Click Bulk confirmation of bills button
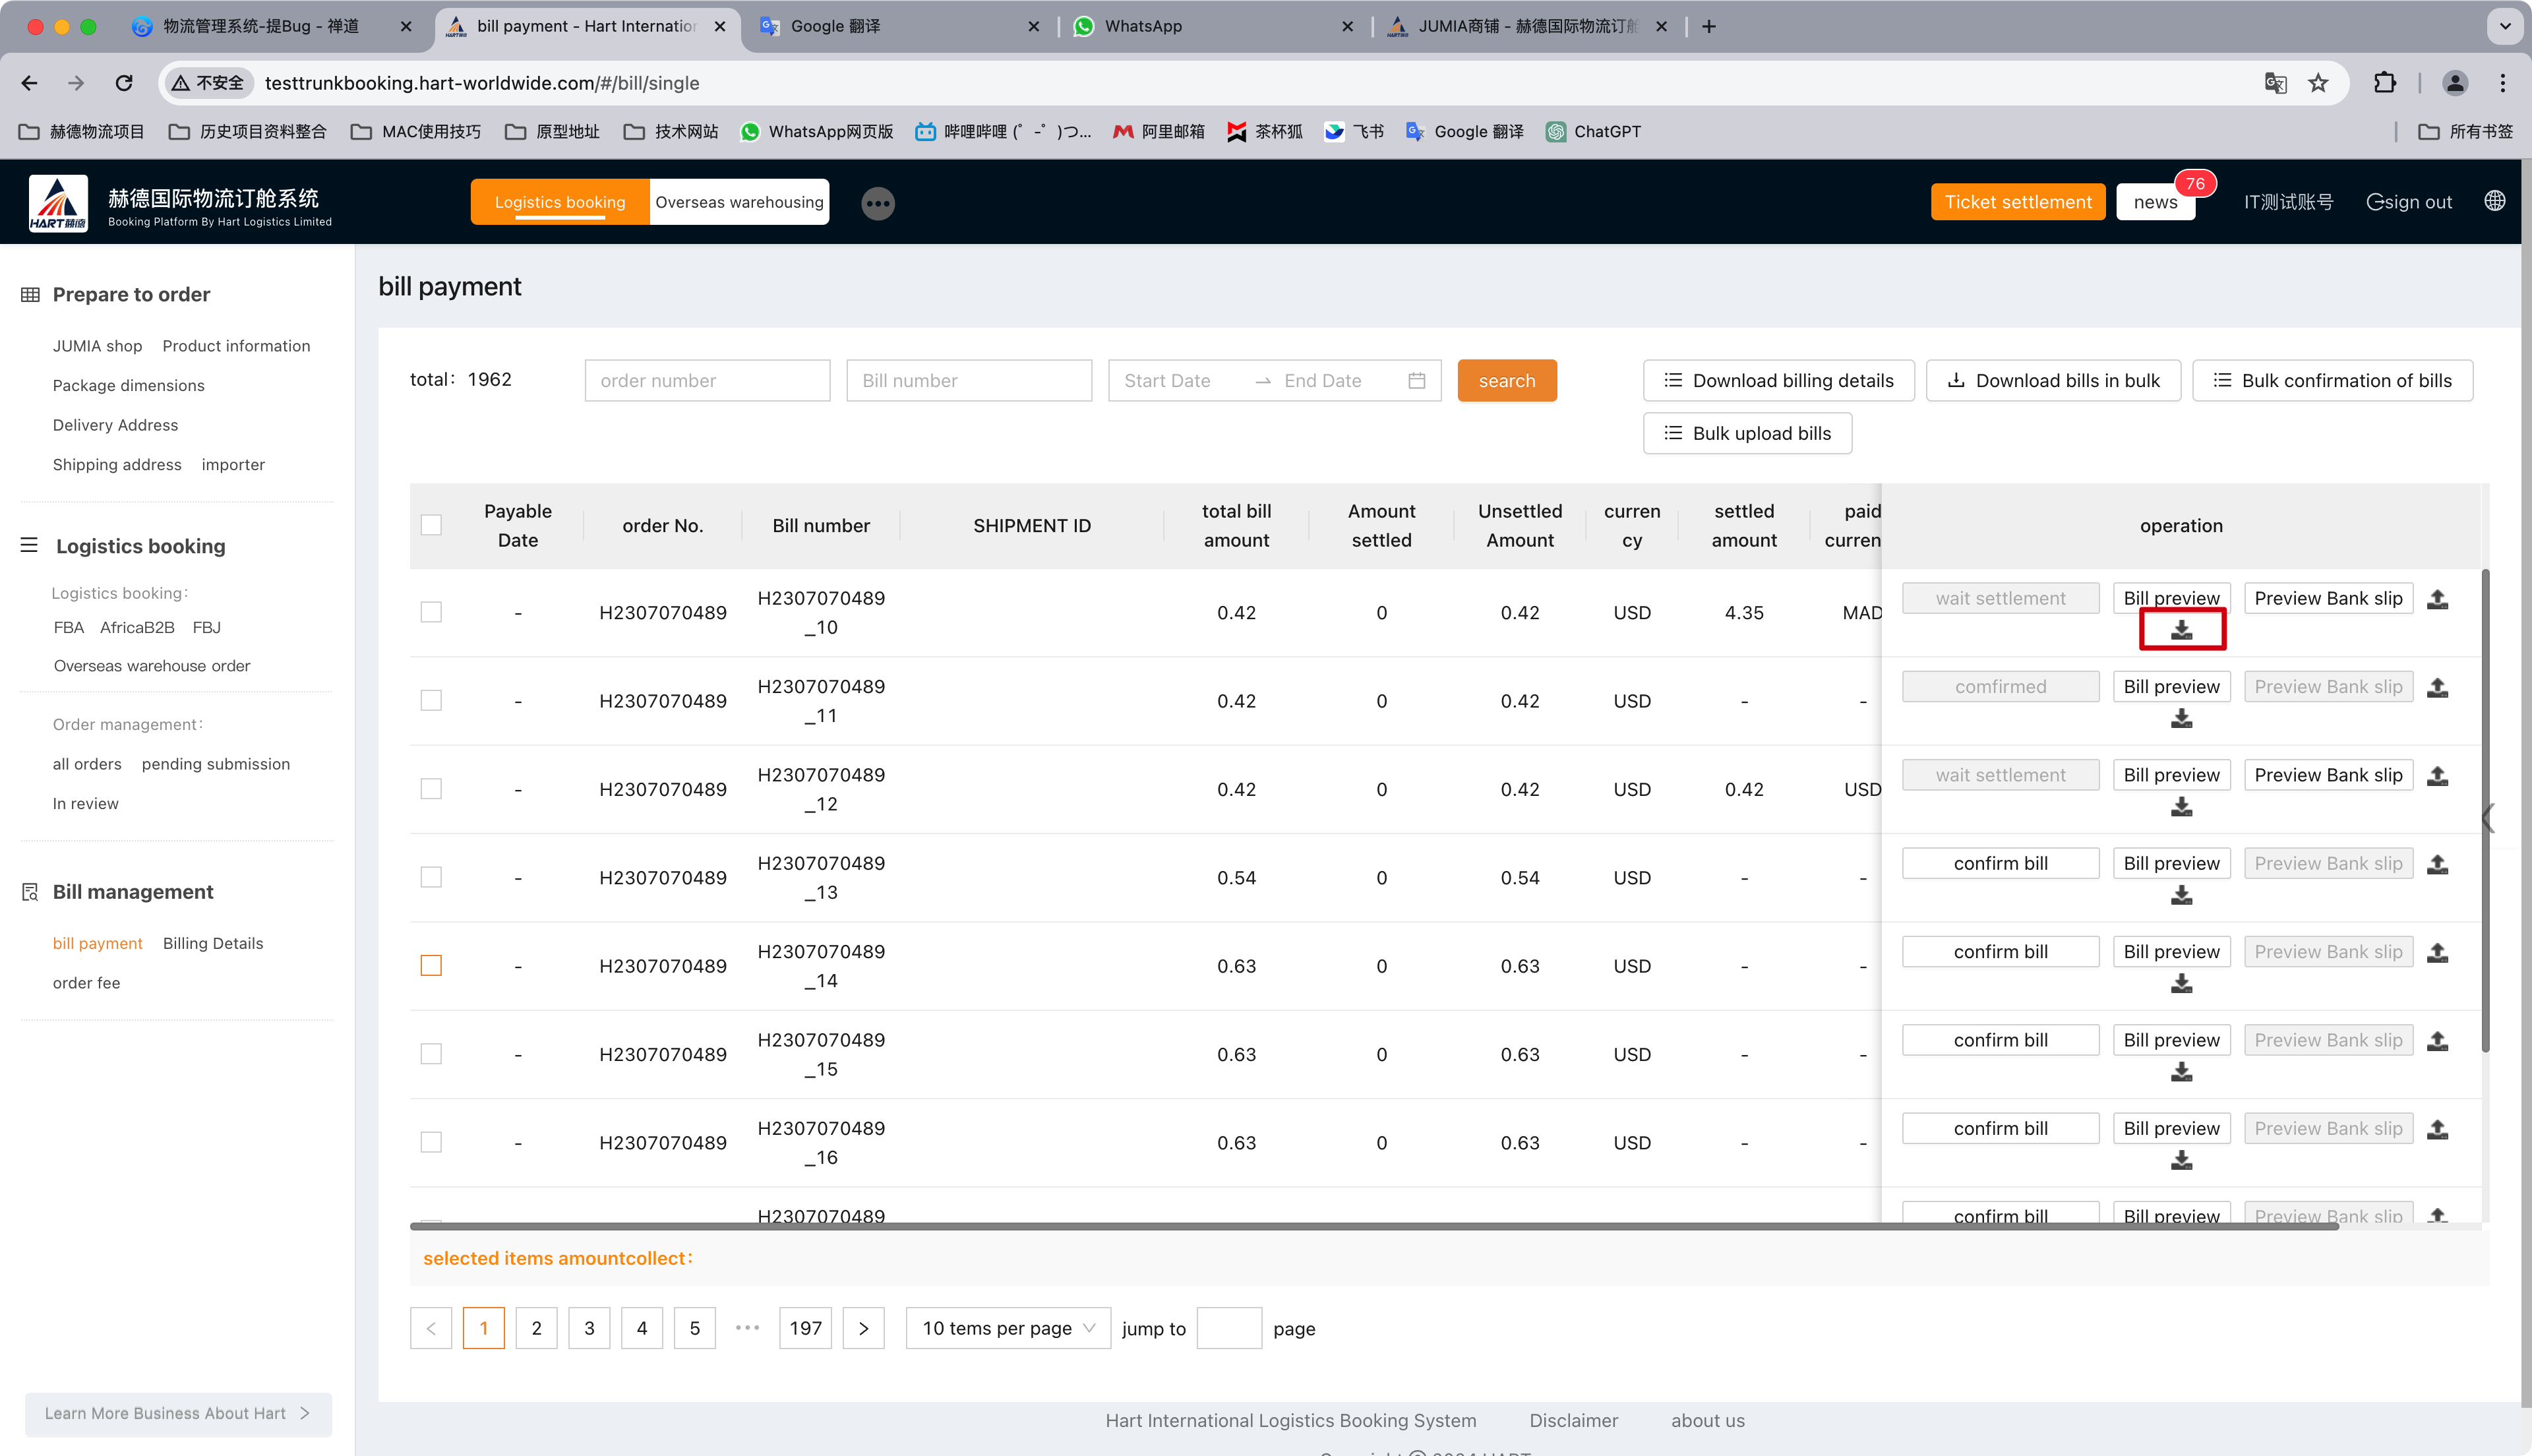2532x1456 pixels. point(2332,380)
